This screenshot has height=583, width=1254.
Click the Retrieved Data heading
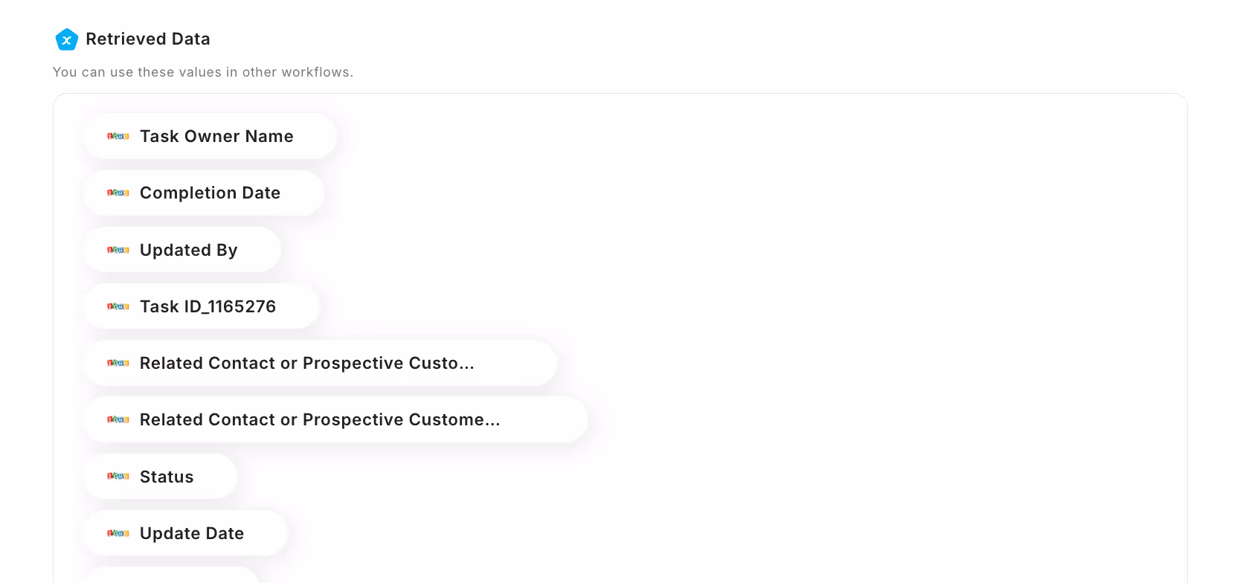click(x=148, y=39)
